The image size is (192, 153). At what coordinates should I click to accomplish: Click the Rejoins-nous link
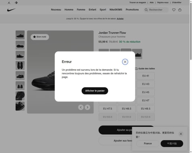[163, 2]
